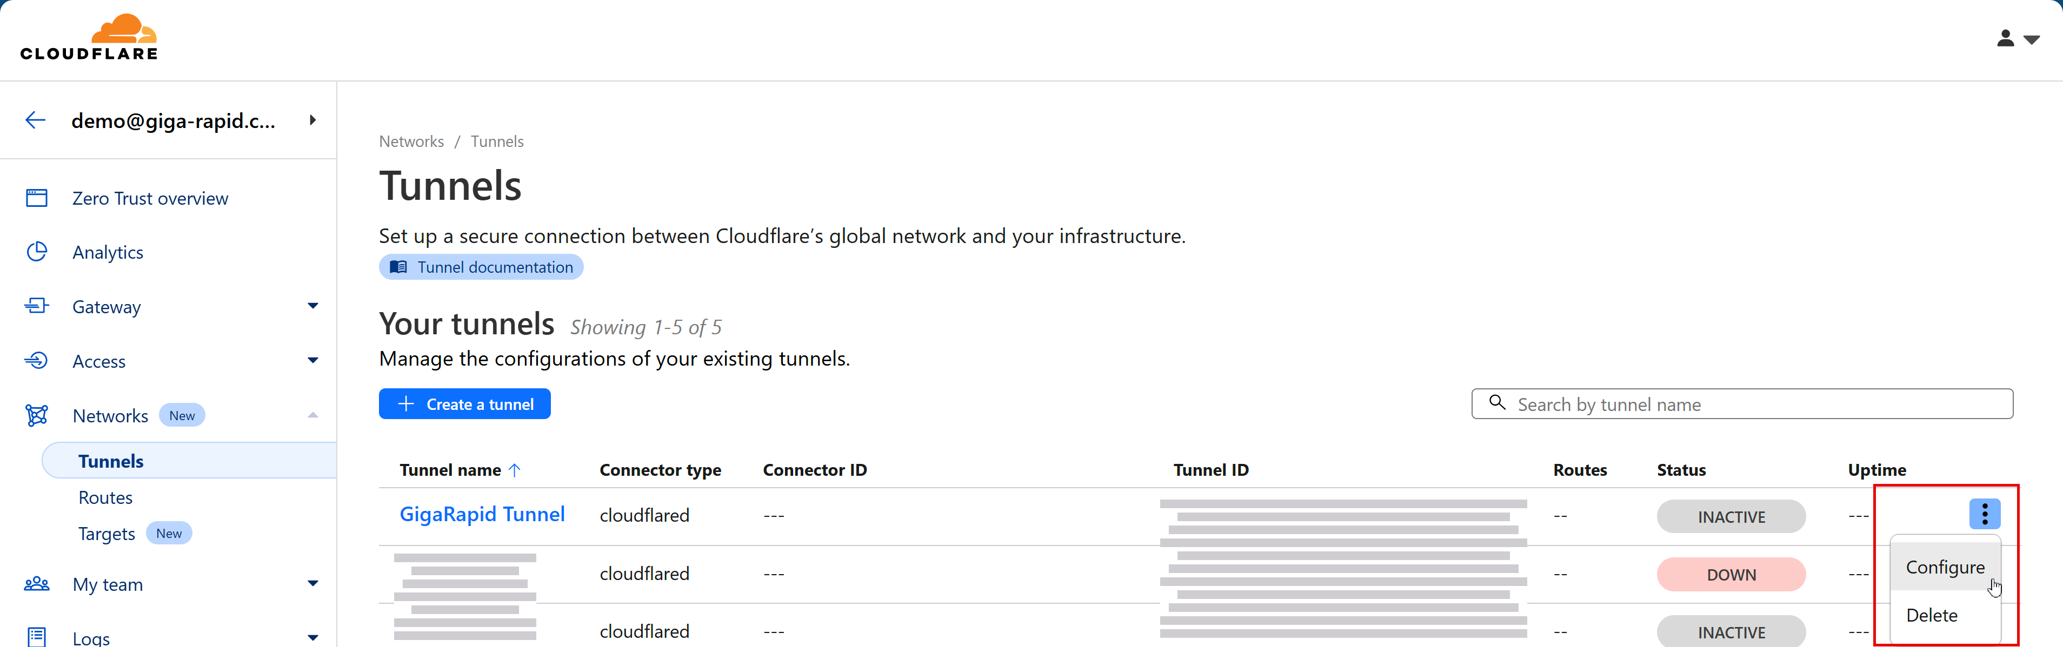The height and width of the screenshot is (647, 2063).
Task: Click the demo@giga-rapid account name
Action: pyautogui.click(x=173, y=121)
